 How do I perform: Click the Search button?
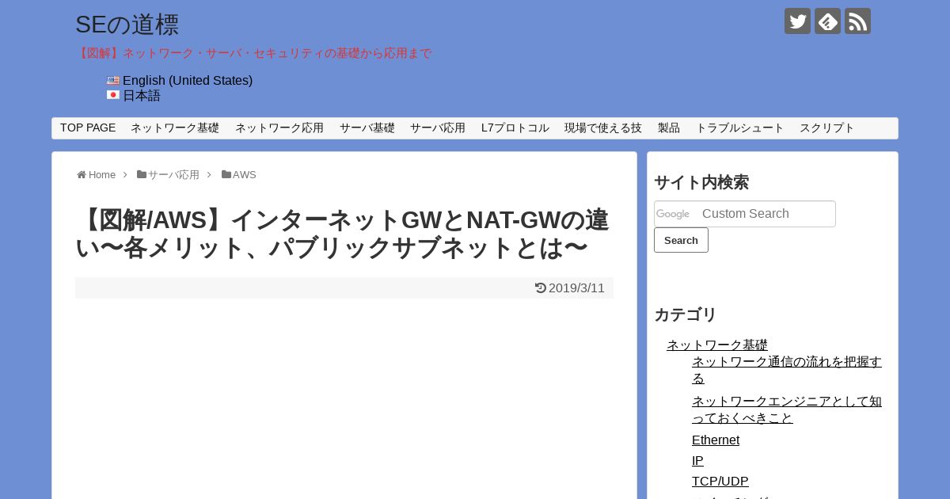pyautogui.click(x=681, y=240)
